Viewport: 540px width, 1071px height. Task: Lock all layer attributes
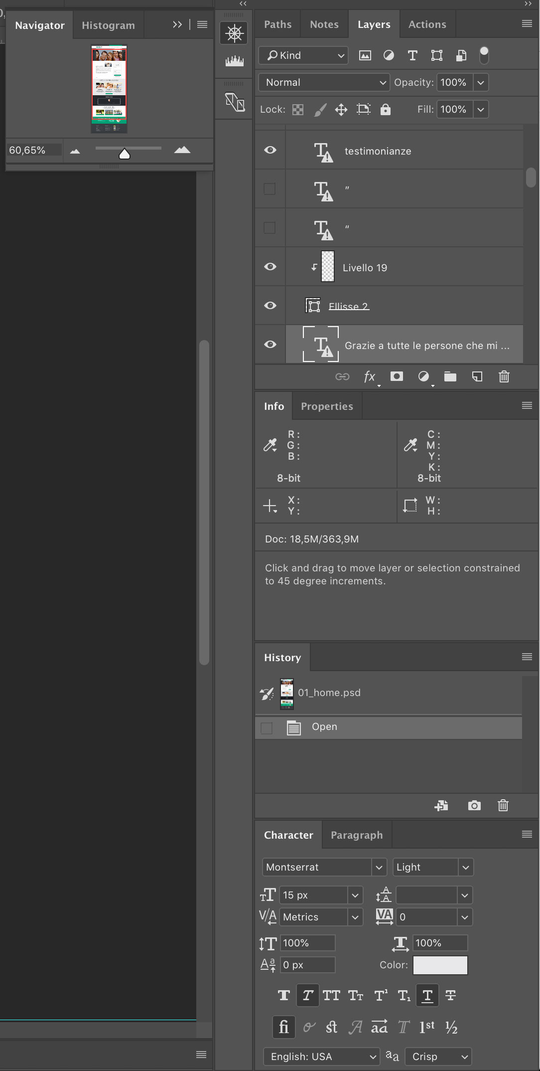tap(386, 109)
